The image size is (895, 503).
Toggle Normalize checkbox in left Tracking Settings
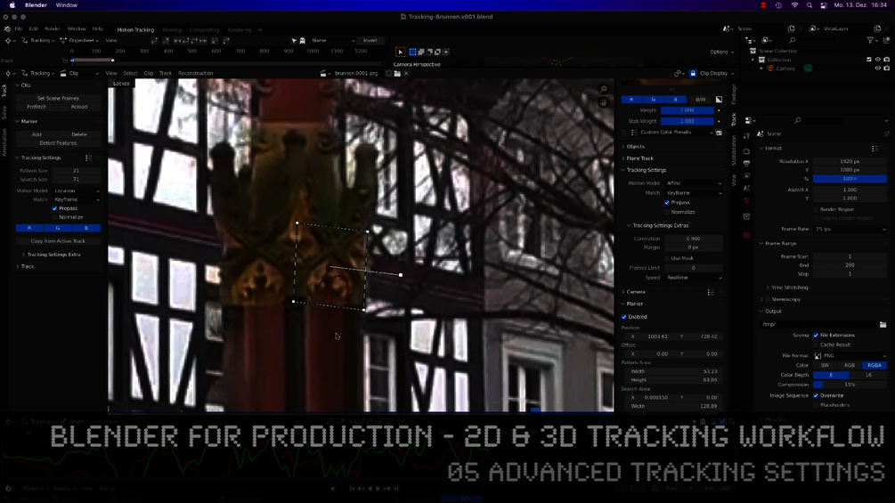click(x=55, y=217)
